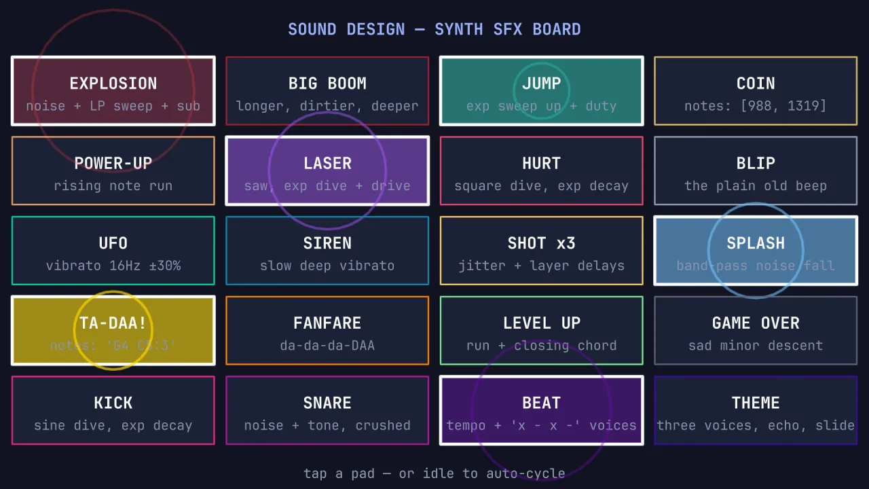The height and width of the screenshot is (489, 869).
Task: Select the 'SOUND DESIGN — SYNTH SFX BOARD' title
Action: click(x=434, y=29)
